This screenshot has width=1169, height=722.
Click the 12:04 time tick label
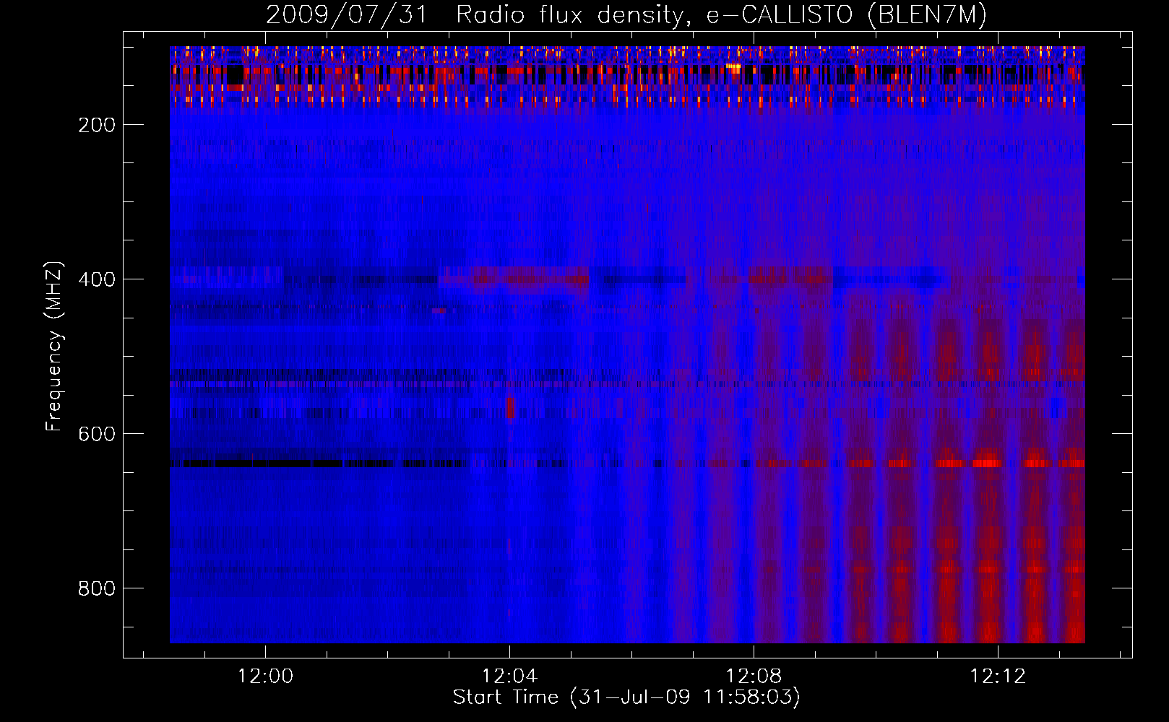pos(509,676)
